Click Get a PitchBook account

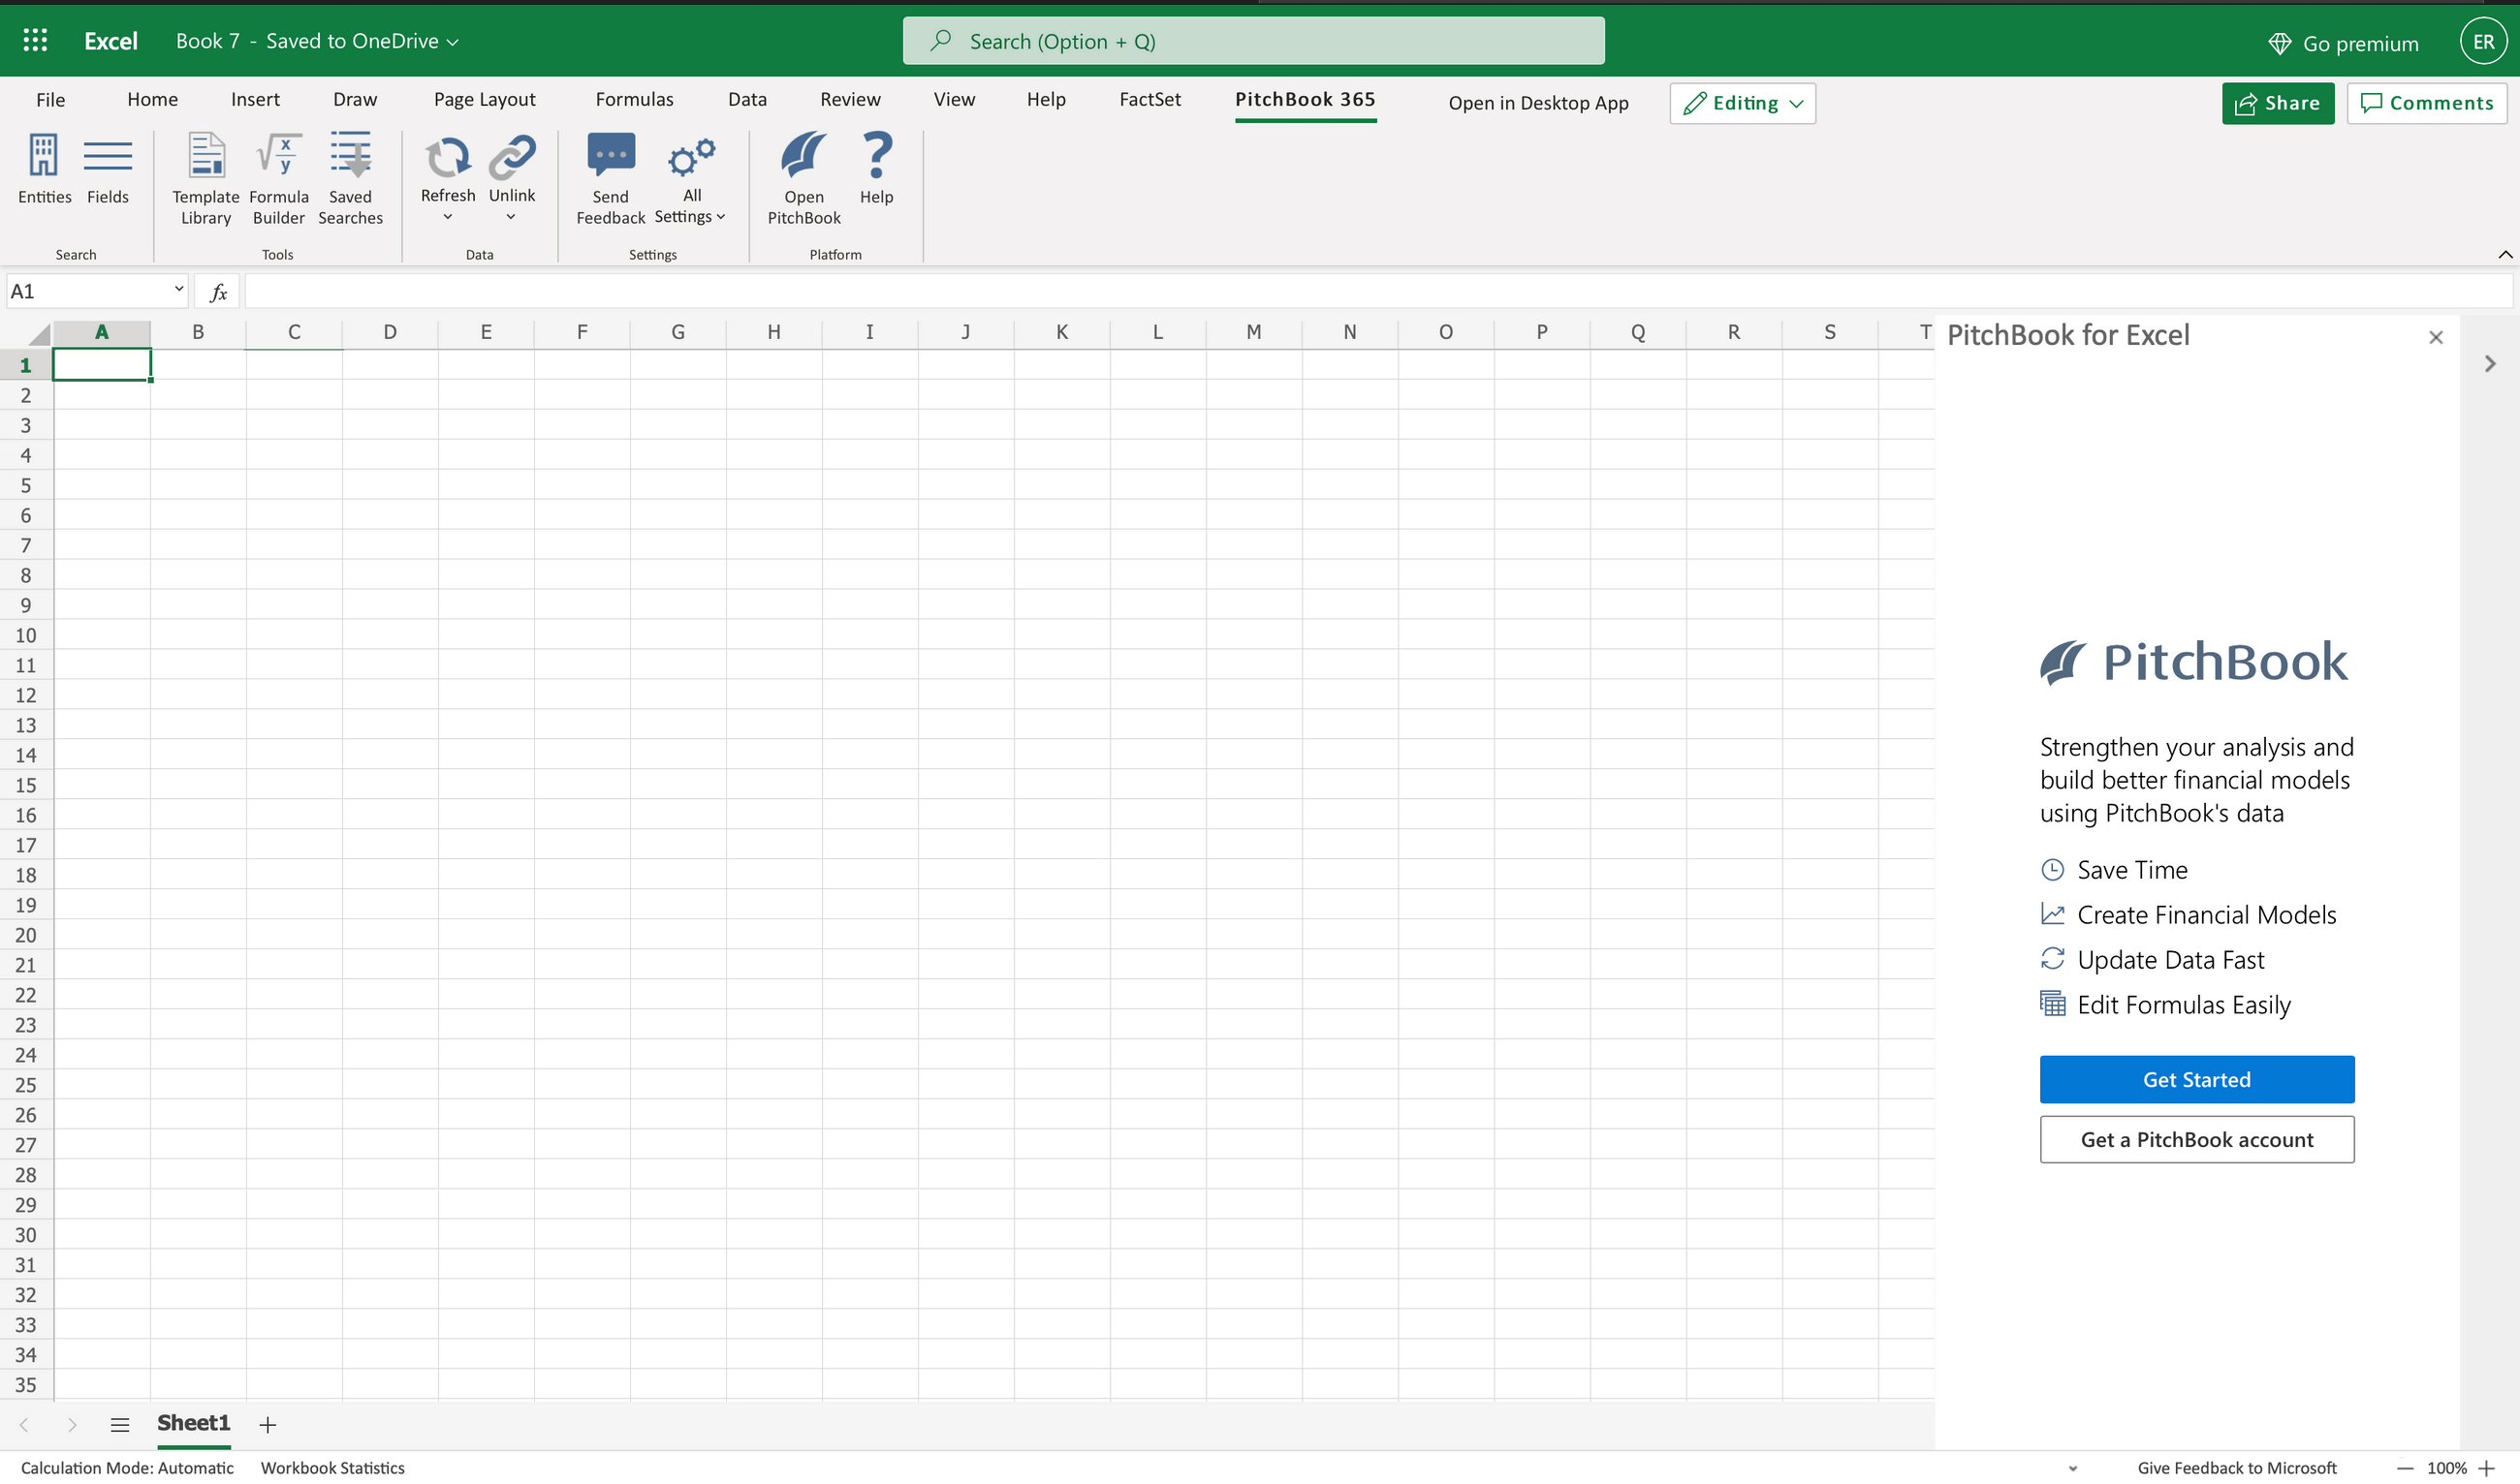(2196, 1139)
